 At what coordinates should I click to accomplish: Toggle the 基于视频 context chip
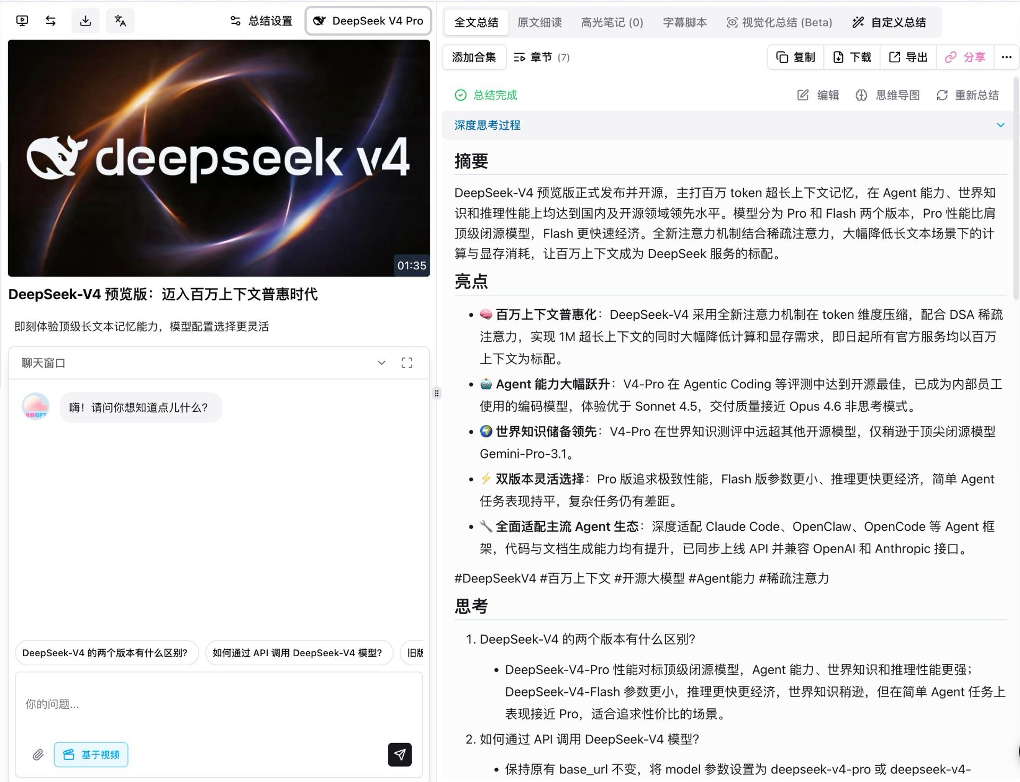click(x=91, y=754)
